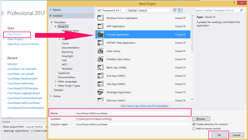Click the Console Application template icon
248x140 pixels.
coord(100,35)
